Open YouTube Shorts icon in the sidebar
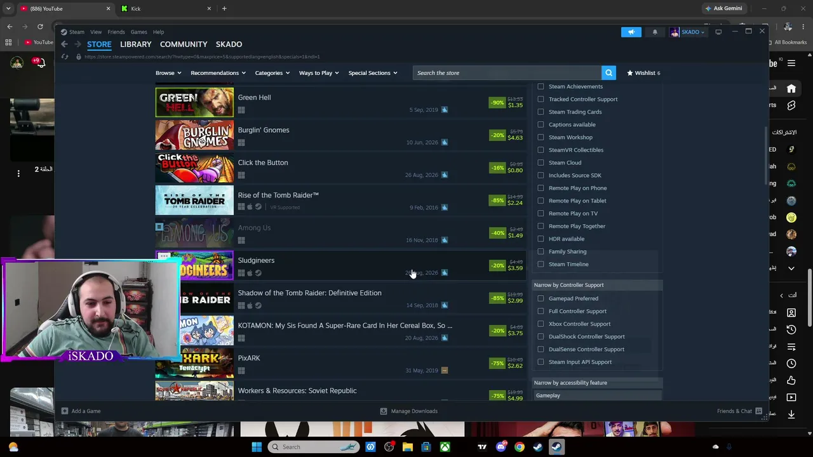 point(791,105)
